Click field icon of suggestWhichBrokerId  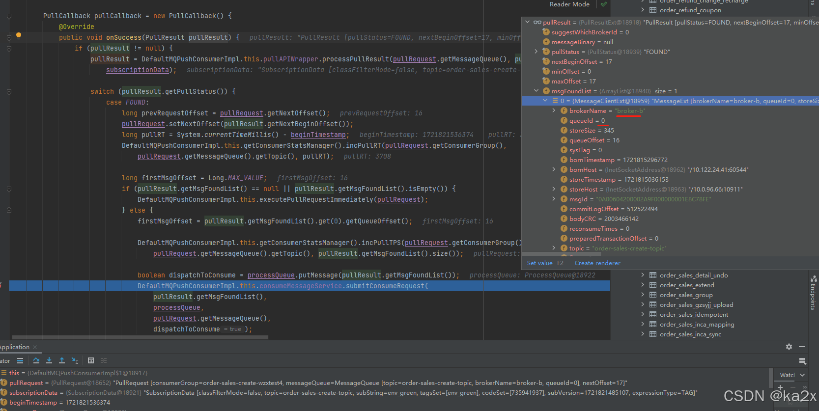tap(546, 32)
